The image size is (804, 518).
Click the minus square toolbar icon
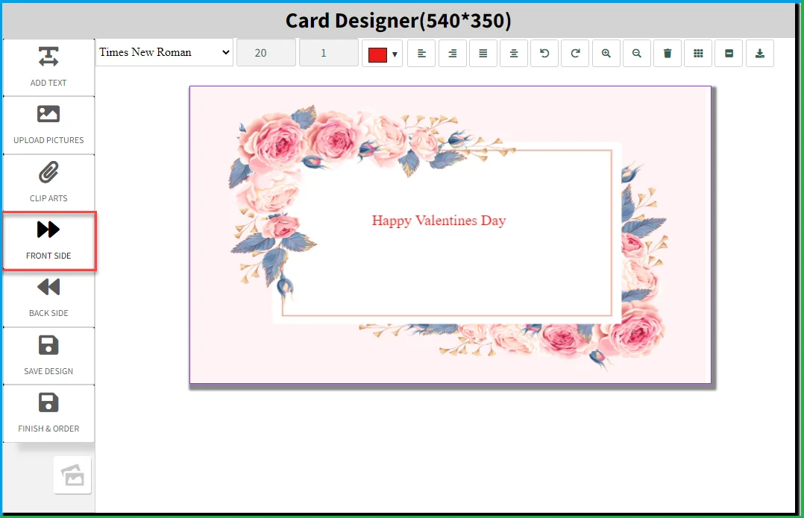729,53
